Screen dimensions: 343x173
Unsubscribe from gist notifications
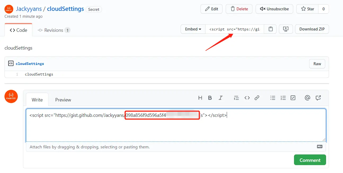click(274, 9)
